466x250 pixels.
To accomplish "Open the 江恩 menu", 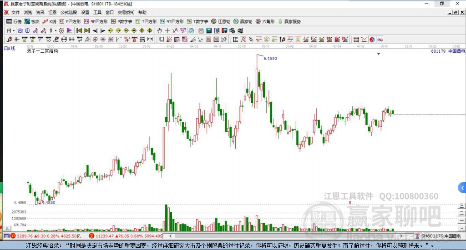I will tap(52, 12).
